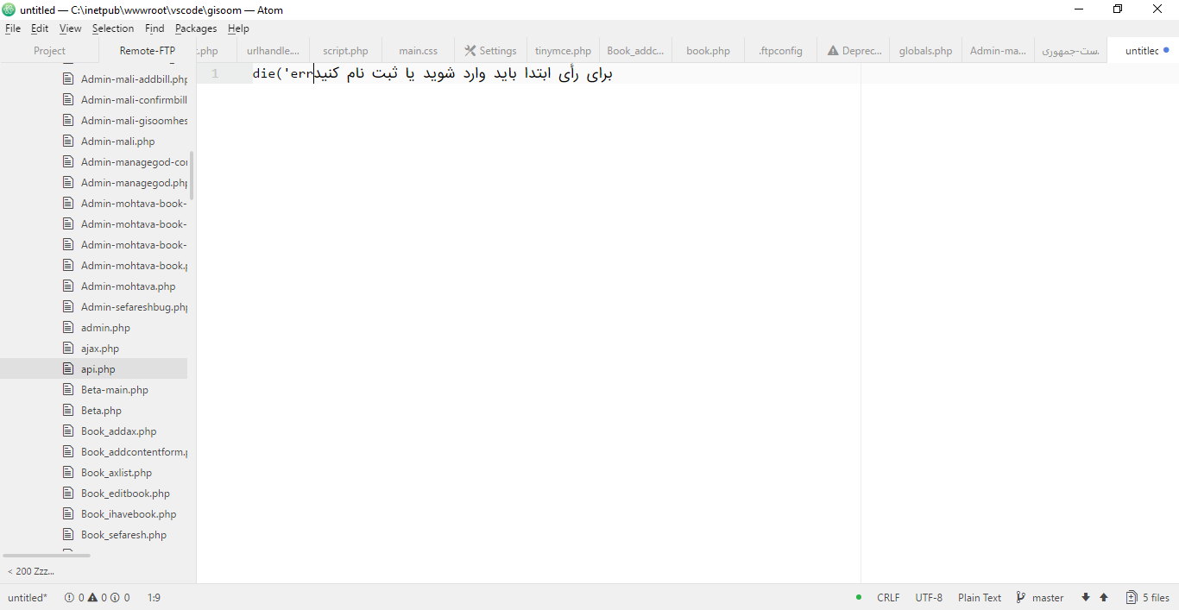Open the main.css editor tab
The height and width of the screenshot is (610, 1179).
tap(418, 51)
